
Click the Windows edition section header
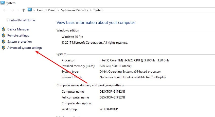click(x=68, y=30)
